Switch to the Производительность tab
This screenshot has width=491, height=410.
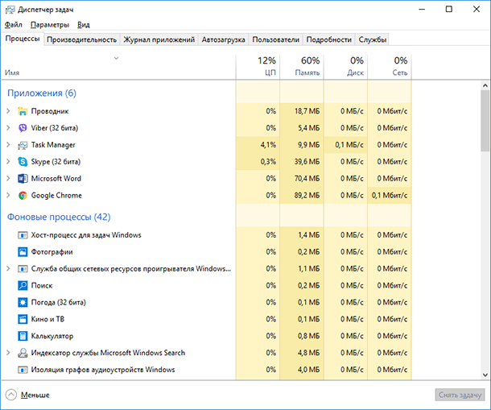(x=82, y=39)
